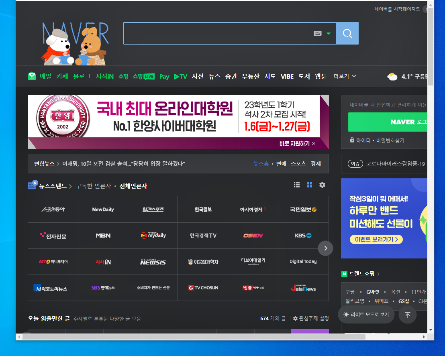
Task: Open 웹툰 in the navigation menu
Action: 320,76
